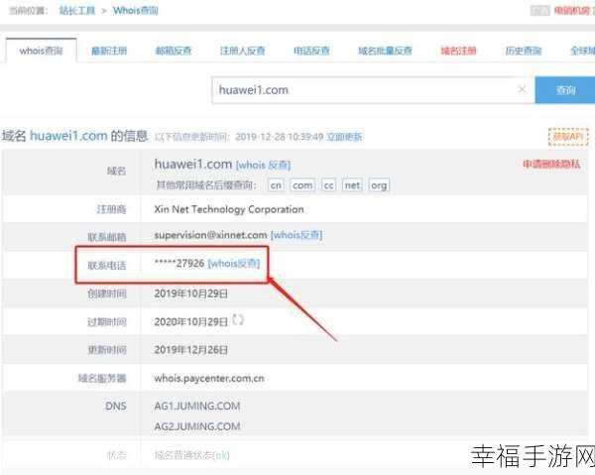Click the DNS entry AG1.JUMING.COM
The height and width of the screenshot is (475, 595).
click(197, 406)
